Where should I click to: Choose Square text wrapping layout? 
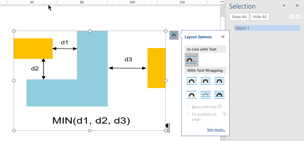coord(191,81)
